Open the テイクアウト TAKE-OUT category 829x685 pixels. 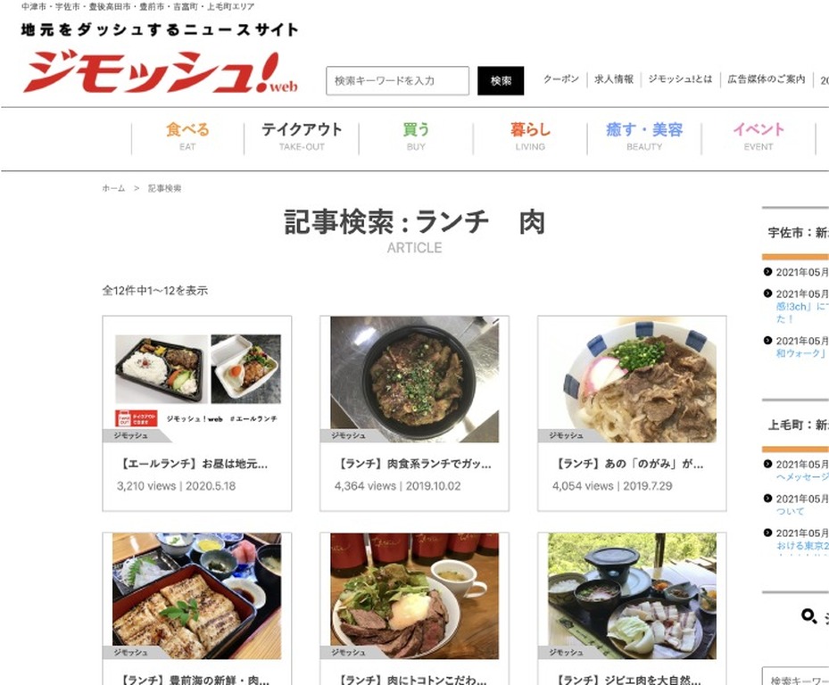click(302, 136)
